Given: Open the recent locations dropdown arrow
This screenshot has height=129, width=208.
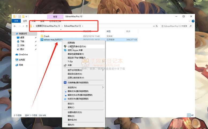Looking at the screenshot, I should tap(23, 26).
